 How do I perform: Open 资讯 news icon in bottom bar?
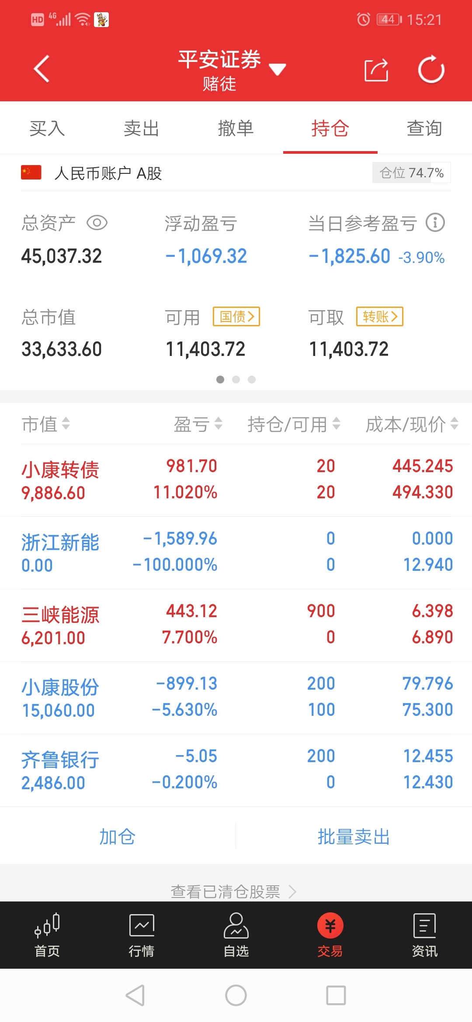tap(424, 925)
